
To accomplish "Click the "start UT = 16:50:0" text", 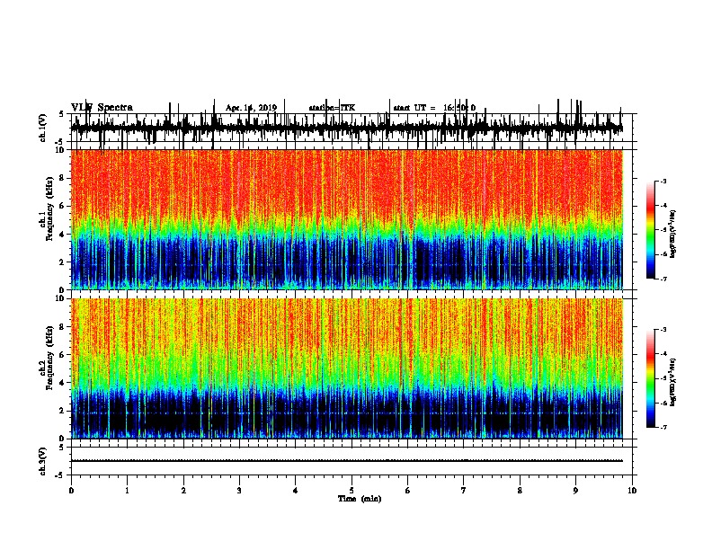I will [x=434, y=108].
